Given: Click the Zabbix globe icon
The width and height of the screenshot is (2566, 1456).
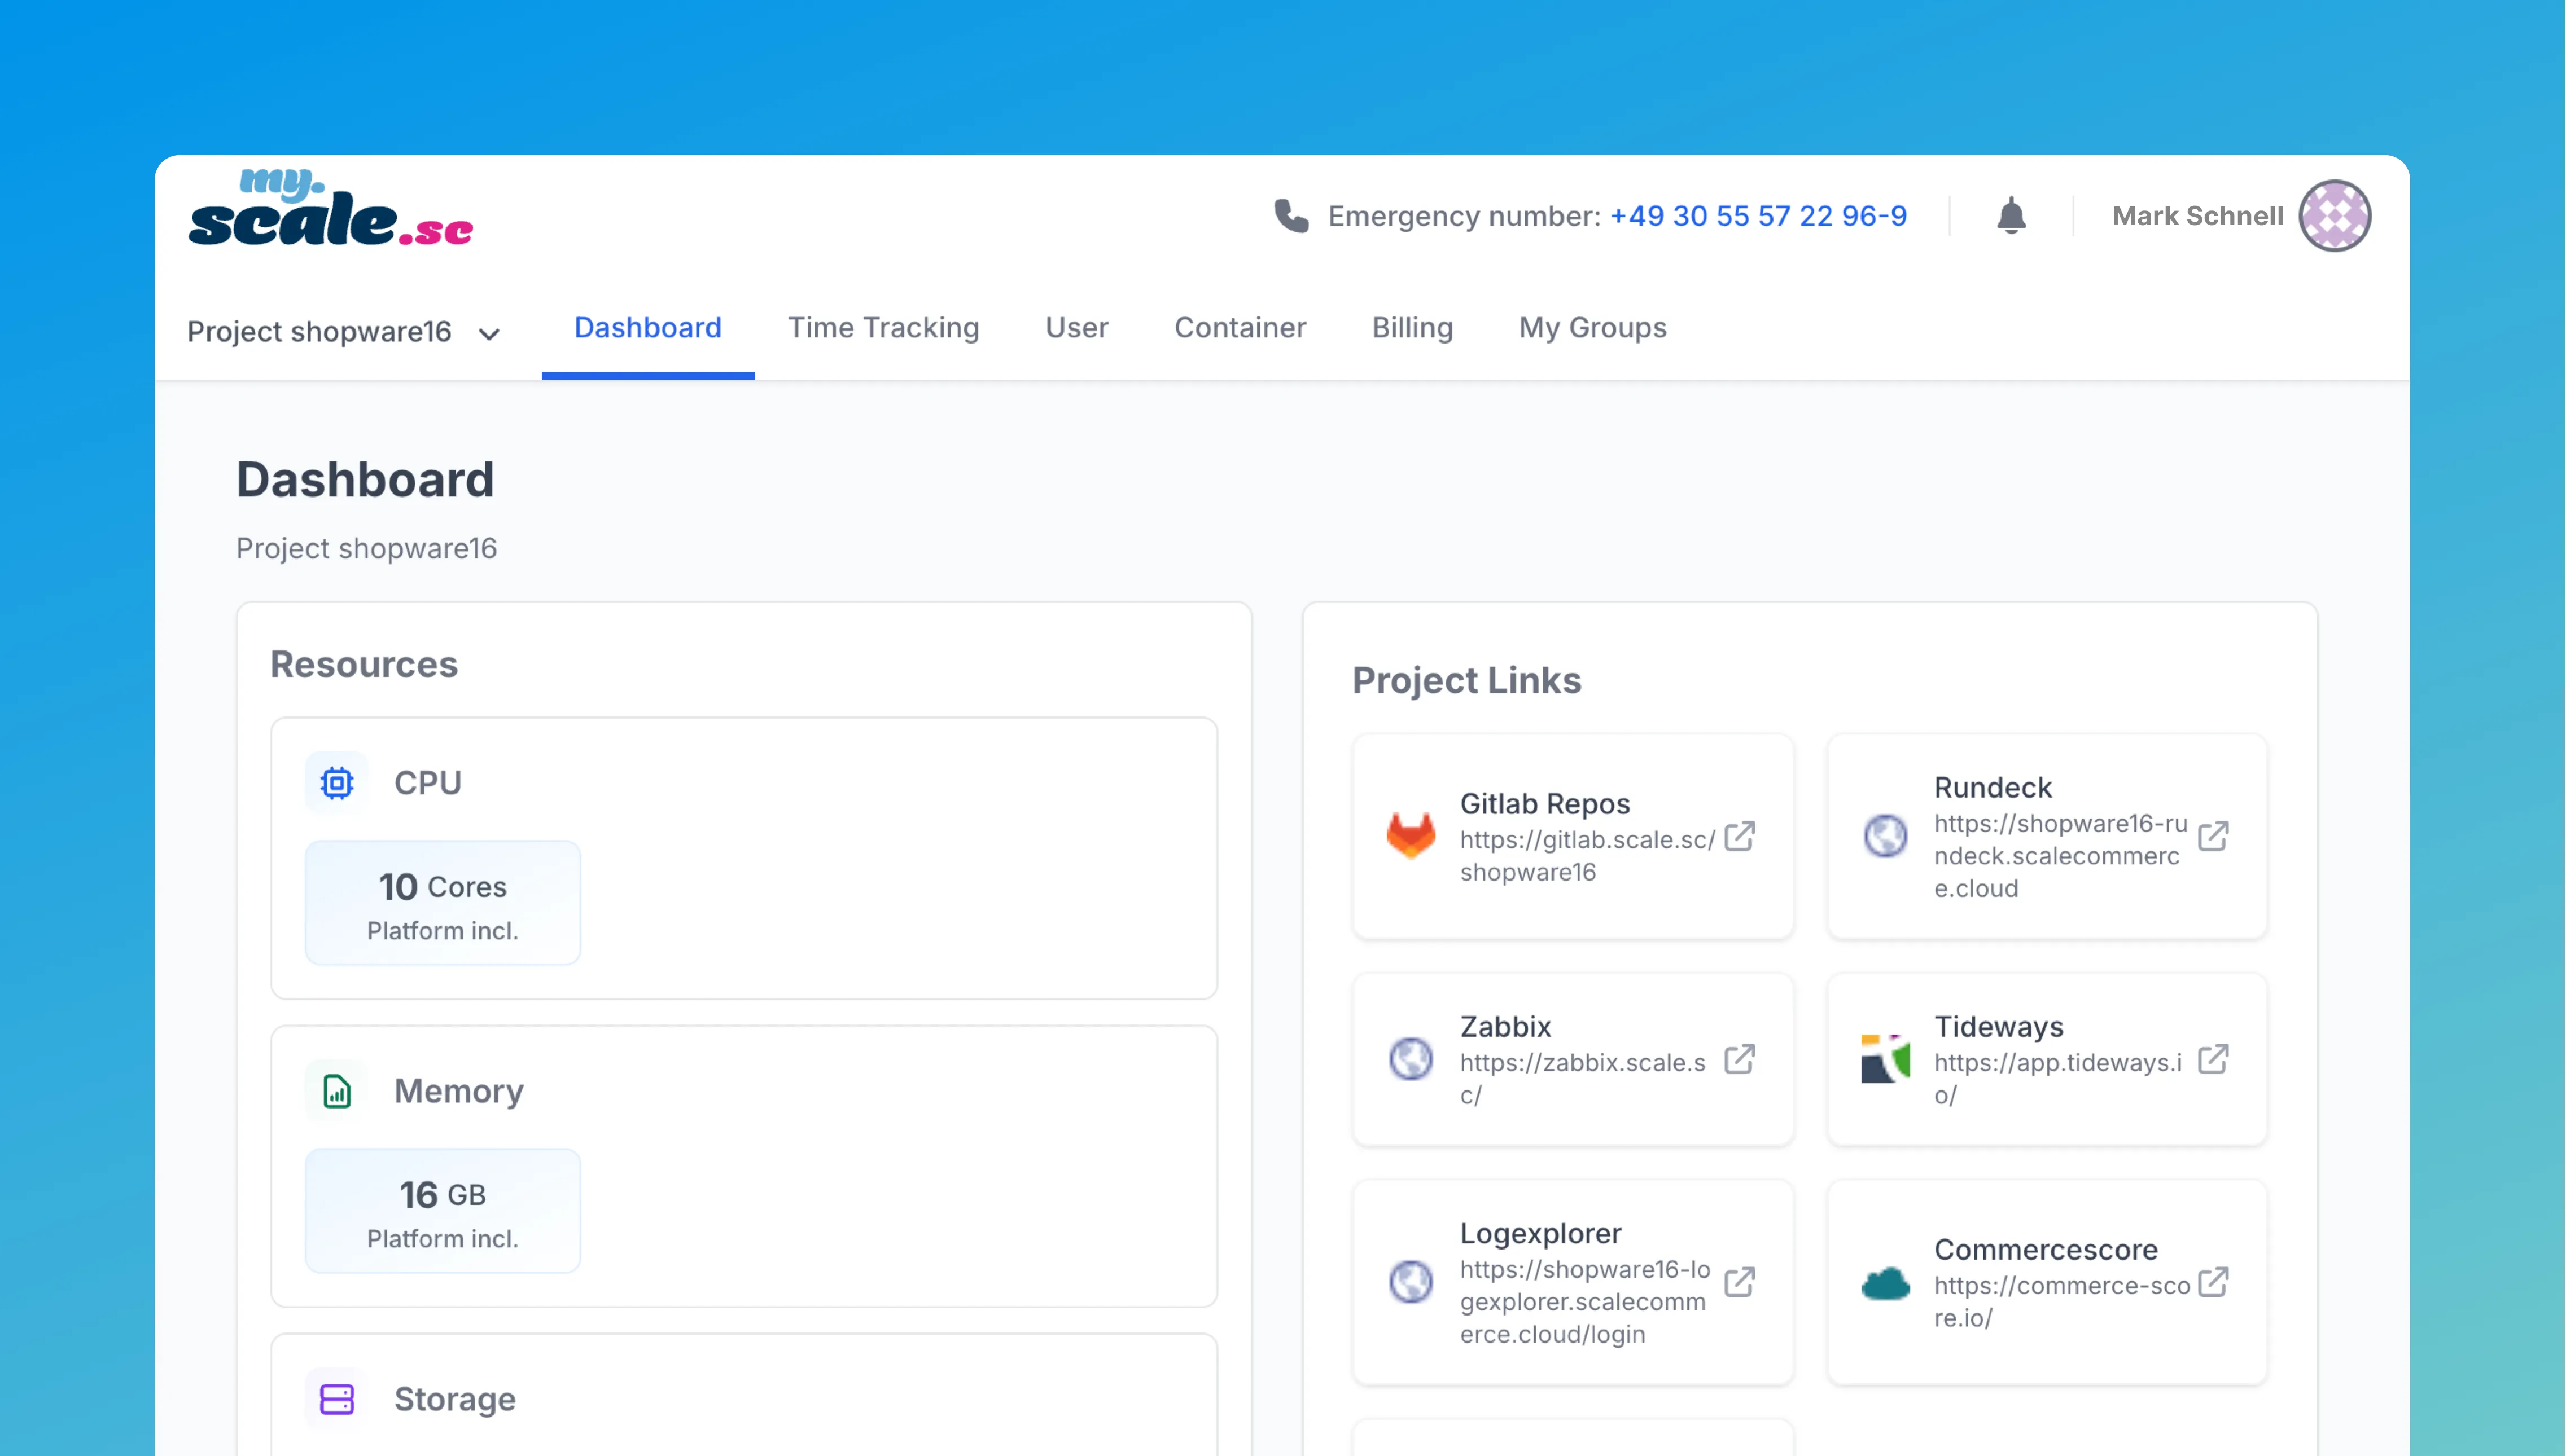Looking at the screenshot, I should (1411, 1059).
